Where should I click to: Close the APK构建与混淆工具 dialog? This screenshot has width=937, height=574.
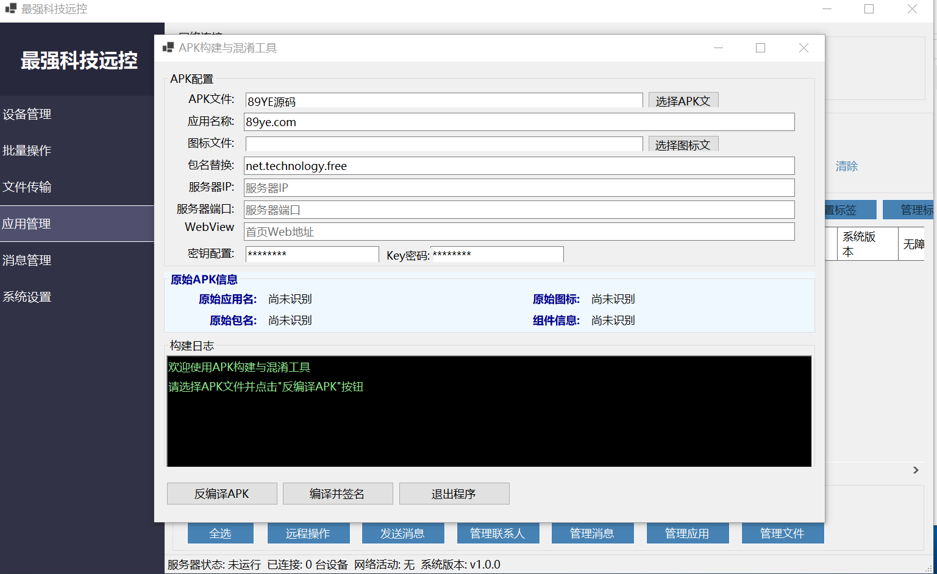coord(803,48)
